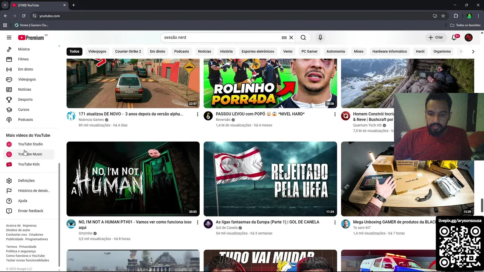Open Todos os favoritos folder
484x272 pixels.
465,25
